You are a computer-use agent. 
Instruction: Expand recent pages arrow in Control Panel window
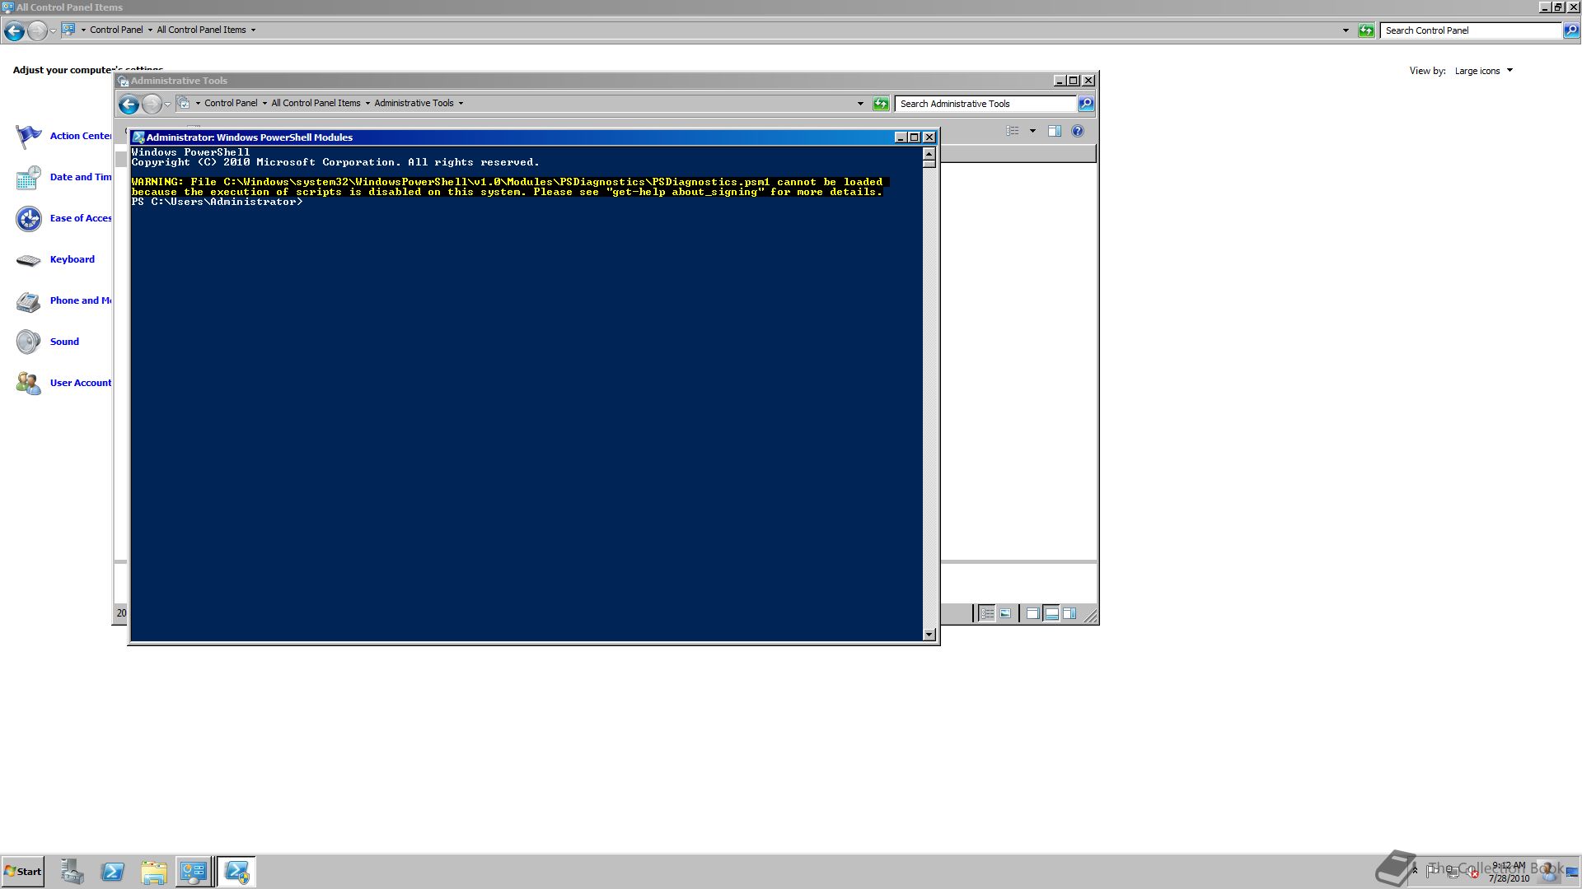point(53,30)
